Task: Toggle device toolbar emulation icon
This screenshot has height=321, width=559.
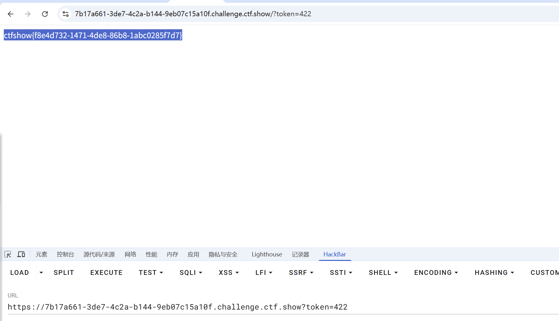Action: point(21,254)
